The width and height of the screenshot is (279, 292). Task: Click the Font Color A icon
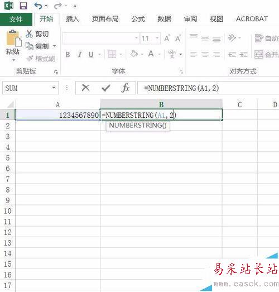151,54
